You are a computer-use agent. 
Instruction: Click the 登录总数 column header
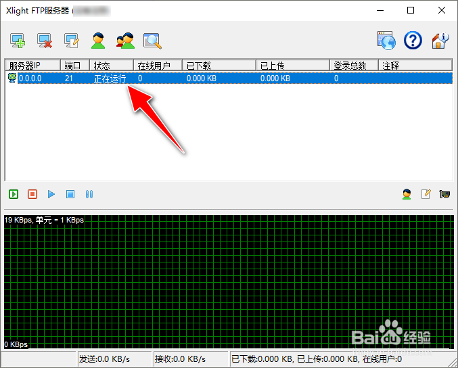point(354,66)
